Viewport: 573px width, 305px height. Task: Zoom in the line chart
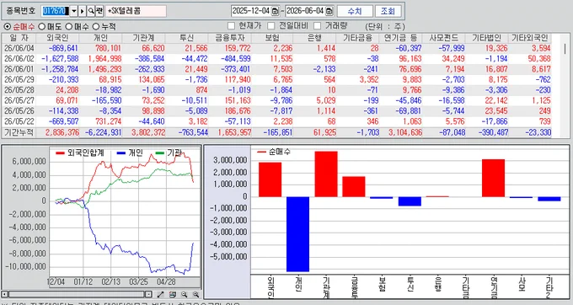click(195, 294)
